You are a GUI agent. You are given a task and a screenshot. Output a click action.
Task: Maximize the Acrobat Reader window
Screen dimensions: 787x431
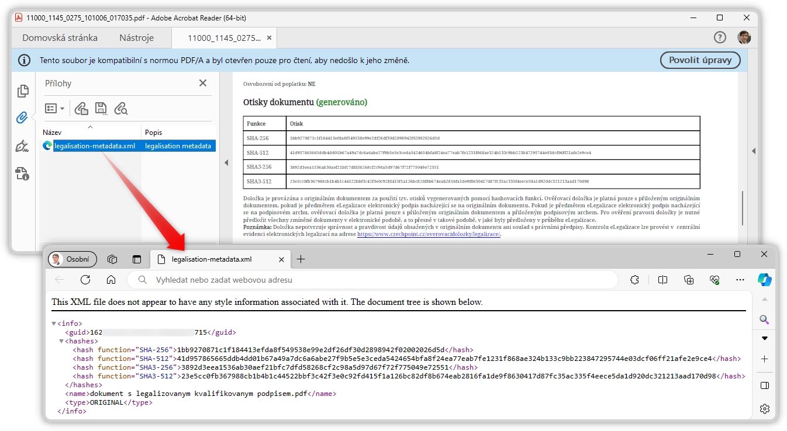(720, 18)
